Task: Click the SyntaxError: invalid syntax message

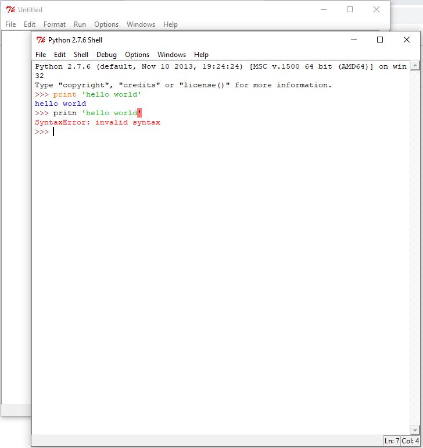Action: point(98,122)
